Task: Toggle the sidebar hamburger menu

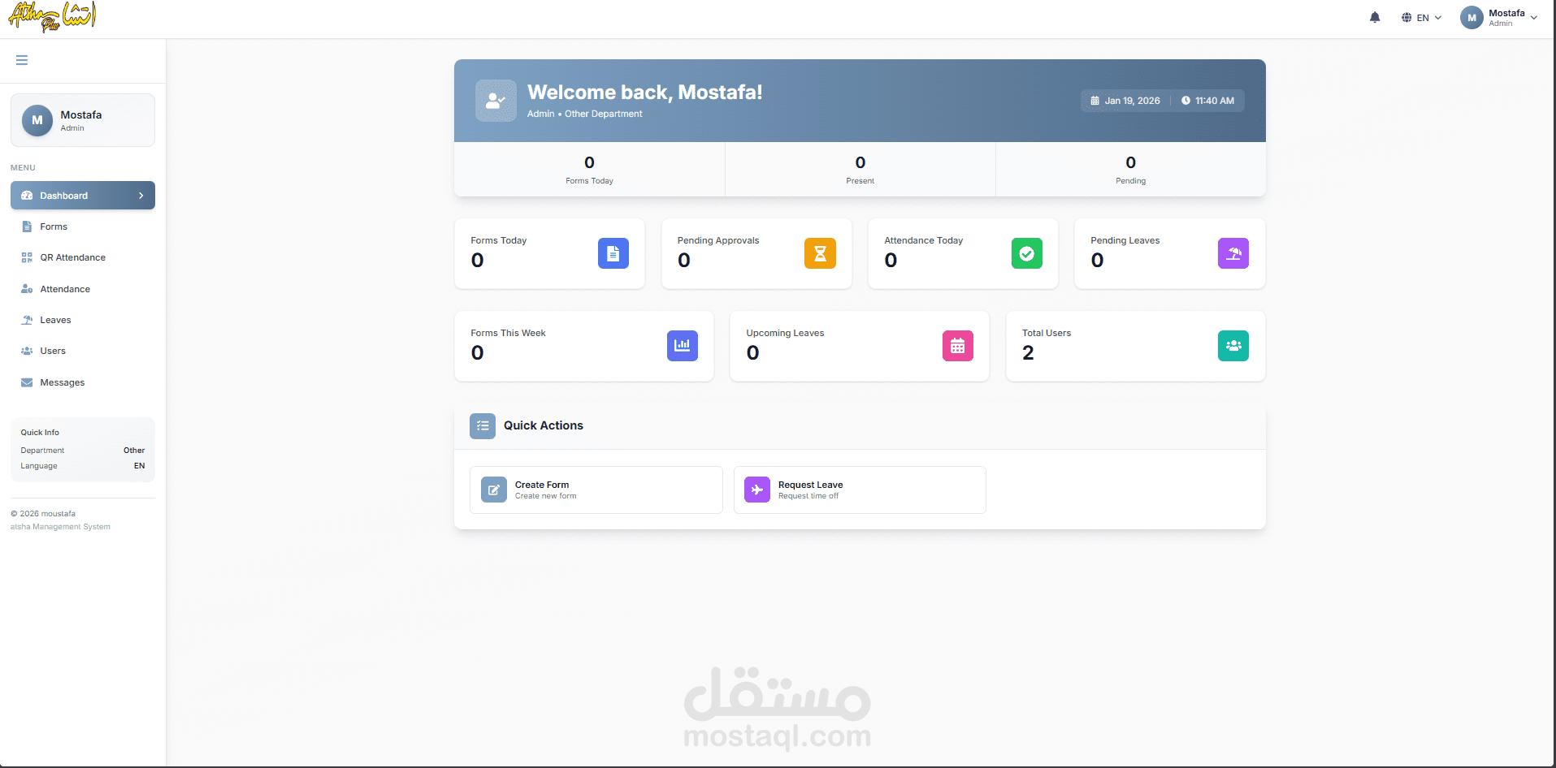Action: coord(22,60)
